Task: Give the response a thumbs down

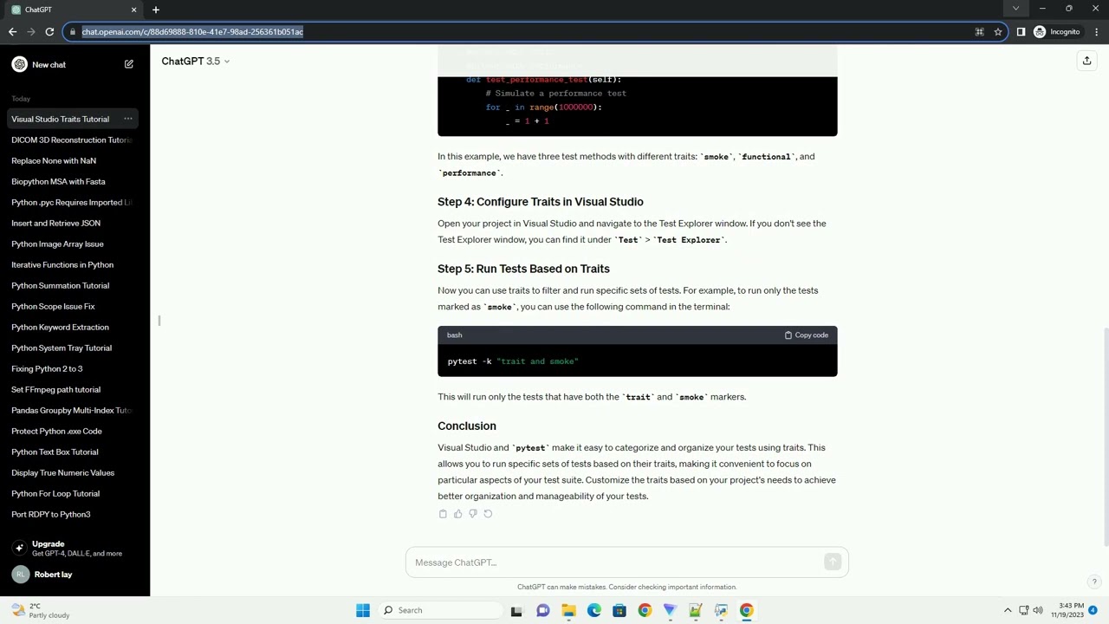Action: [472, 514]
